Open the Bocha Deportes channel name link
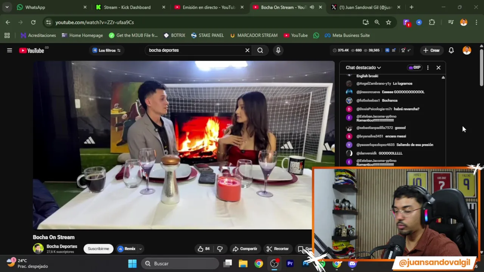484x272 pixels. point(62,246)
